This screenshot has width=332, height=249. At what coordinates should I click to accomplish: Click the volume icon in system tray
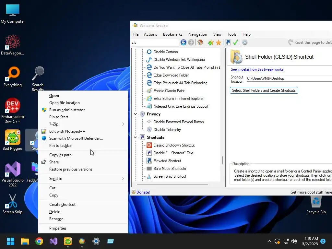point(294,241)
